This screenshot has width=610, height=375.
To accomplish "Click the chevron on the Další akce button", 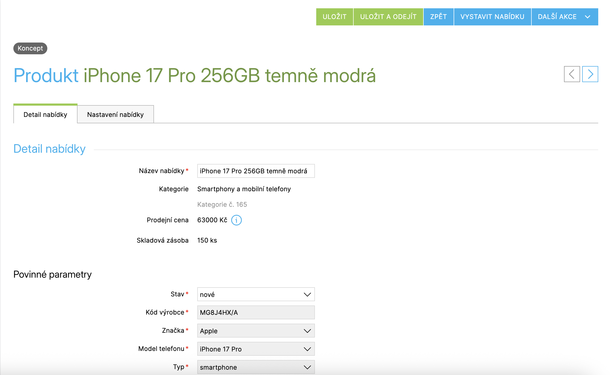I will (x=588, y=17).
